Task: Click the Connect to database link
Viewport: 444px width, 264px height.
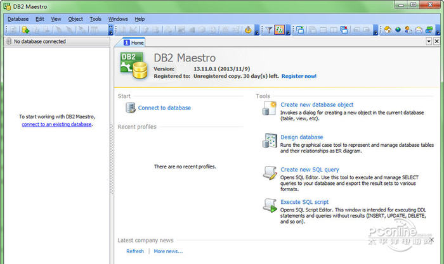Action: (164, 108)
